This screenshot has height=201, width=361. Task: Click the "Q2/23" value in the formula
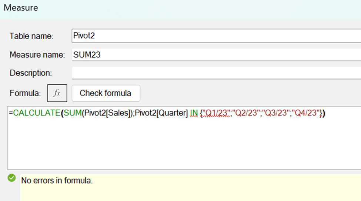[x=245, y=114]
